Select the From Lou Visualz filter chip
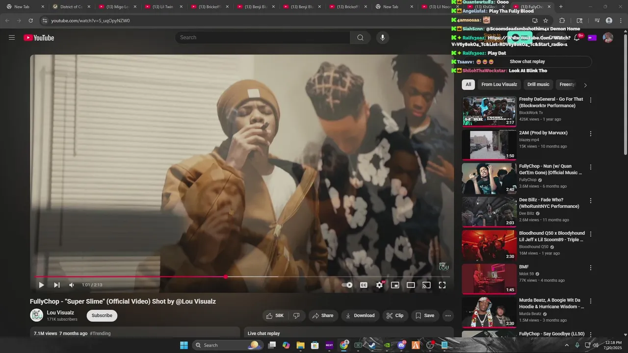Image resolution: width=628 pixels, height=353 pixels. 499,84
